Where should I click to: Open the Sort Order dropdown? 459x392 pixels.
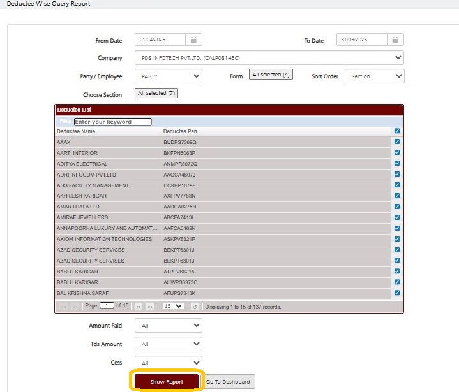pyautogui.click(x=374, y=76)
